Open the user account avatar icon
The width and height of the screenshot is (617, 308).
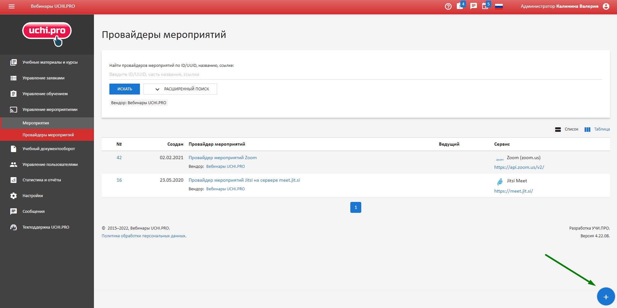coord(606,6)
